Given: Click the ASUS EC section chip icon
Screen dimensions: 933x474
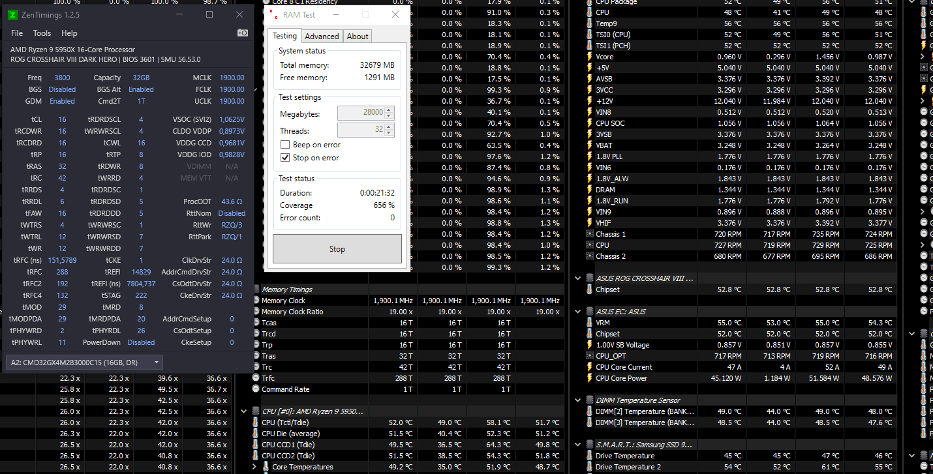Looking at the screenshot, I should click(x=590, y=312).
